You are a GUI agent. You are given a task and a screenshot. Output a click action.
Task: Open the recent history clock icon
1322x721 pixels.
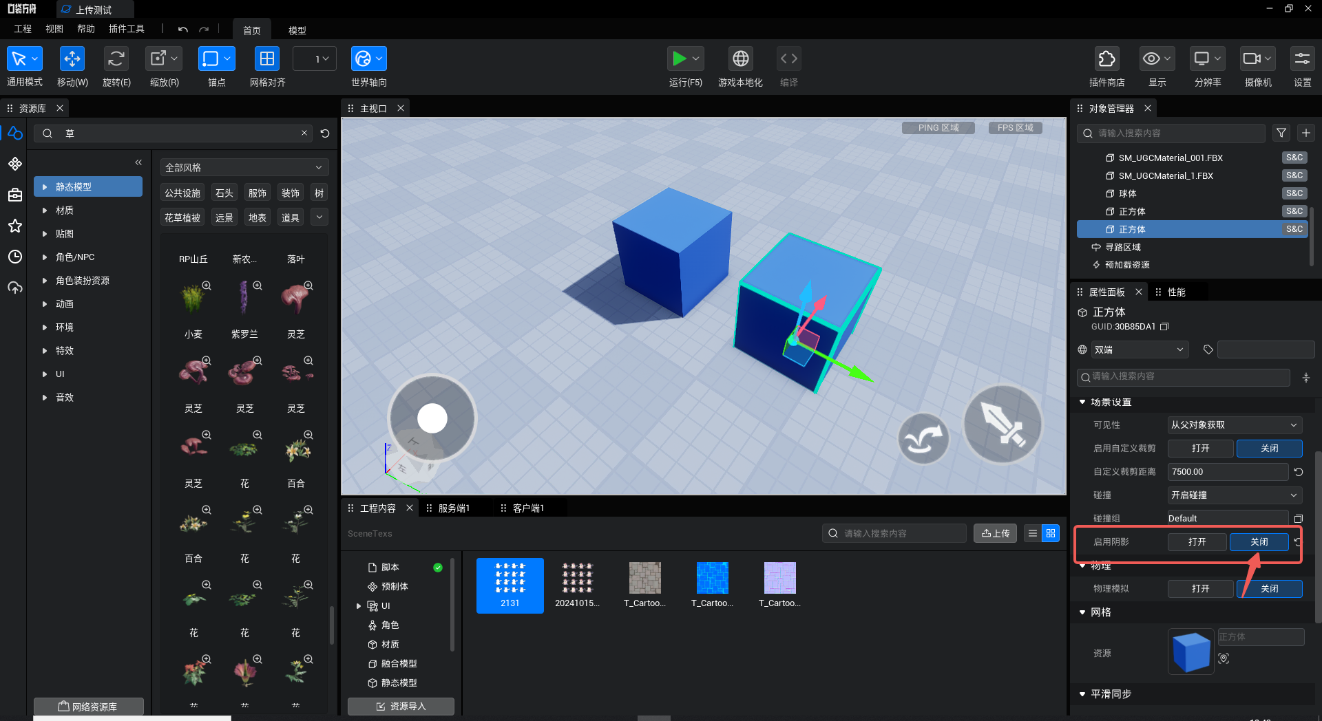[15, 257]
